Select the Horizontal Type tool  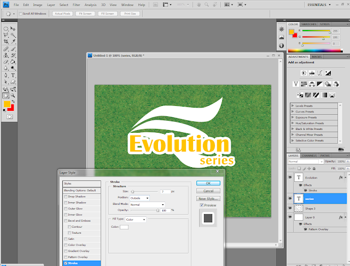click(13, 75)
